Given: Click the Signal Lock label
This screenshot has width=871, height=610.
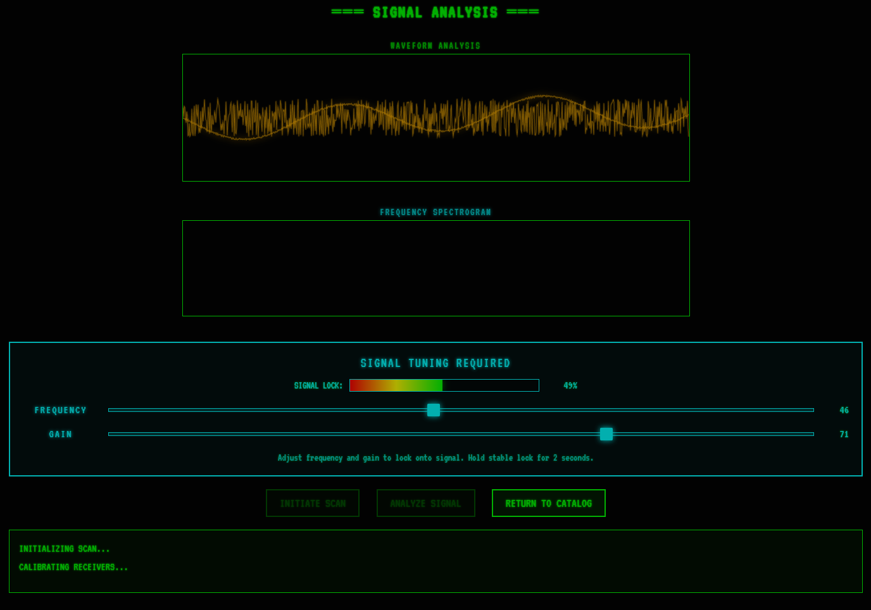Looking at the screenshot, I should [318, 385].
